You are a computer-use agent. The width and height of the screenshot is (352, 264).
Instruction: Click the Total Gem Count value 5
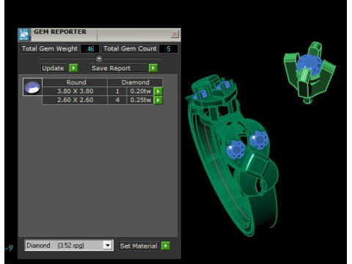(x=169, y=49)
